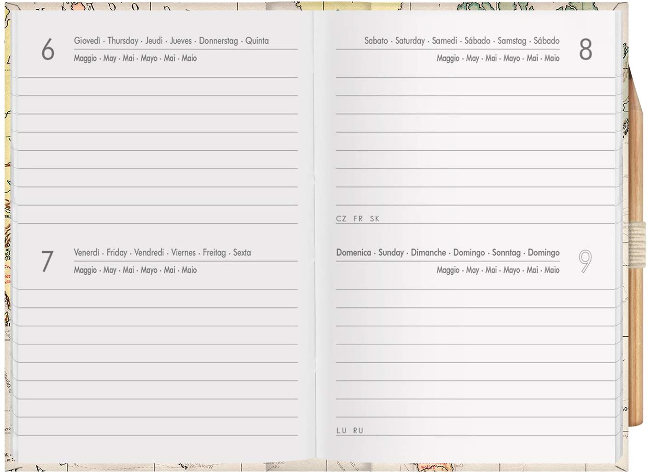
Task: Click the outlined number 9 date
Action: pyautogui.click(x=585, y=261)
